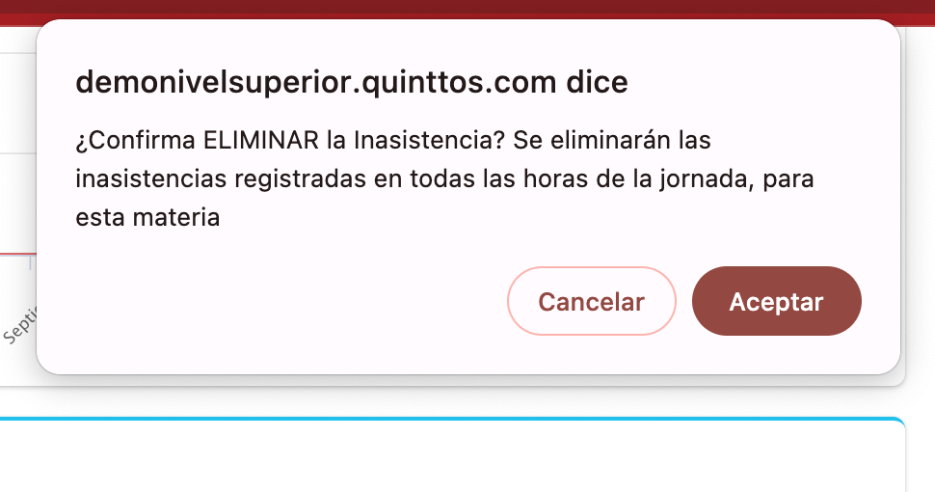Click the gray page area below the dialog shadow
This screenshot has width=935, height=492.
451,401
